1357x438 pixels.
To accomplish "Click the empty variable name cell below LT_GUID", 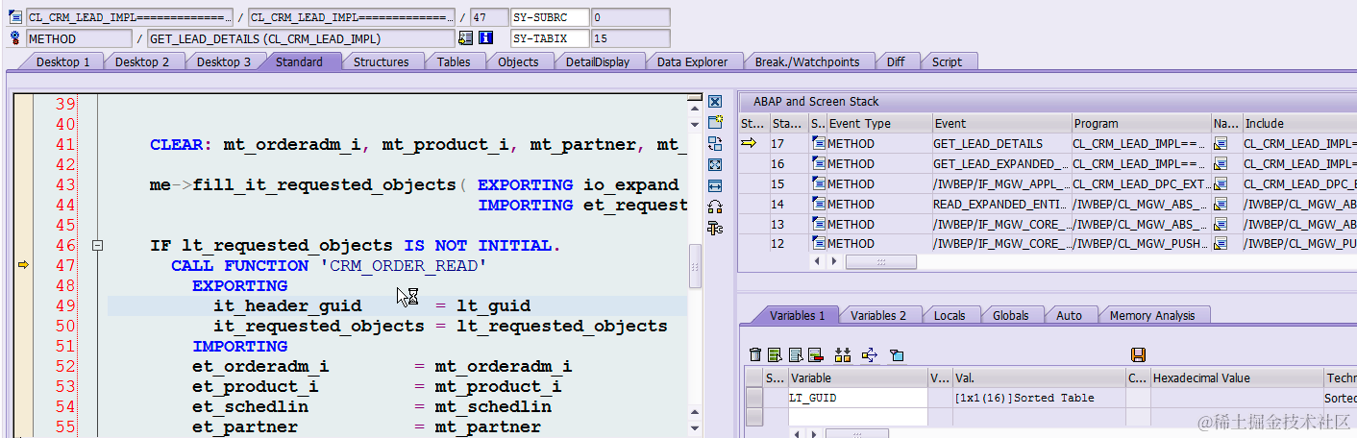I will 857,417.
